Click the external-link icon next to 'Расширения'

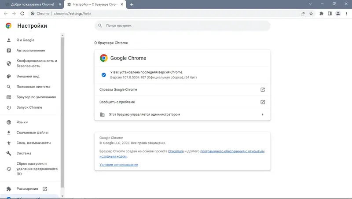click(45, 189)
